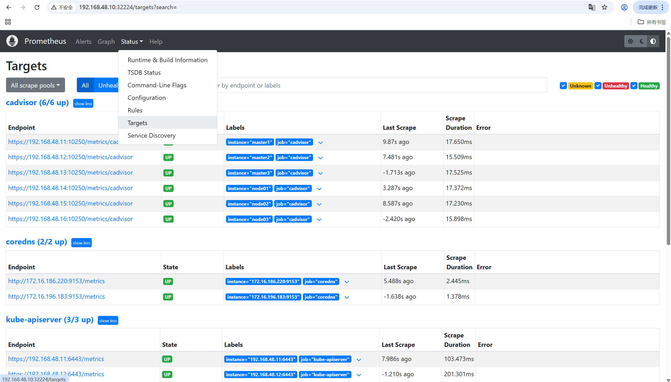Viewport: 671px width, 382px height.
Task: Click the Prometheus brand title
Action: [45, 41]
